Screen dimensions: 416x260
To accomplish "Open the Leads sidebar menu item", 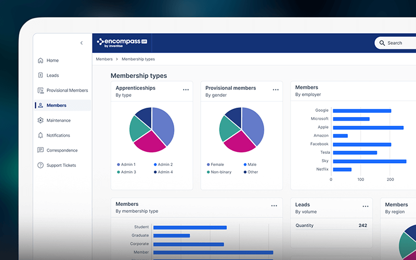I will 53,75.
